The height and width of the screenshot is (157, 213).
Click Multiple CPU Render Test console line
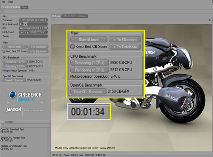tap(14, 146)
